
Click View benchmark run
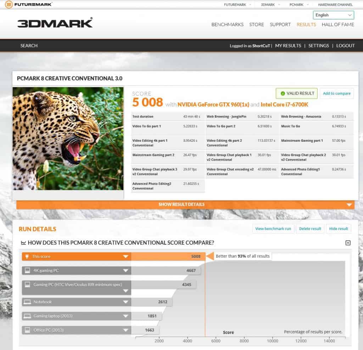(x=273, y=229)
